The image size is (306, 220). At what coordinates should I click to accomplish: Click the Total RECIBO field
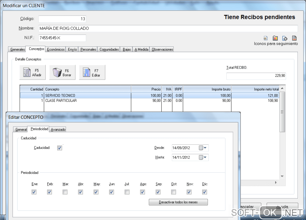point(256,76)
